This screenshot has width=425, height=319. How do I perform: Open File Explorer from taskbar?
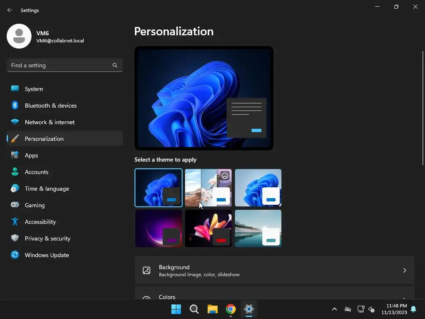(212, 309)
